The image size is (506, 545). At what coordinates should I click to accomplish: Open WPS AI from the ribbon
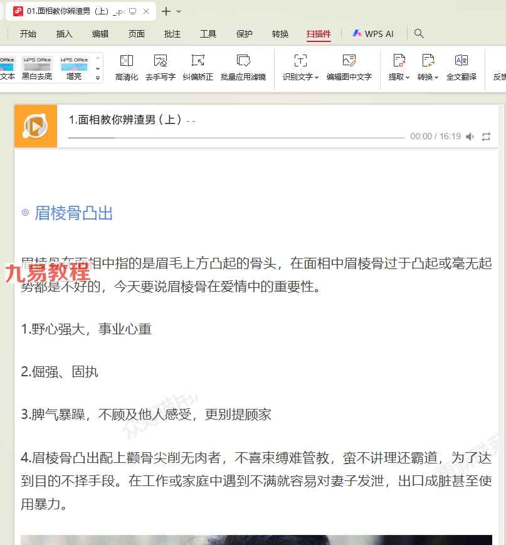click(x=373, y=34)
